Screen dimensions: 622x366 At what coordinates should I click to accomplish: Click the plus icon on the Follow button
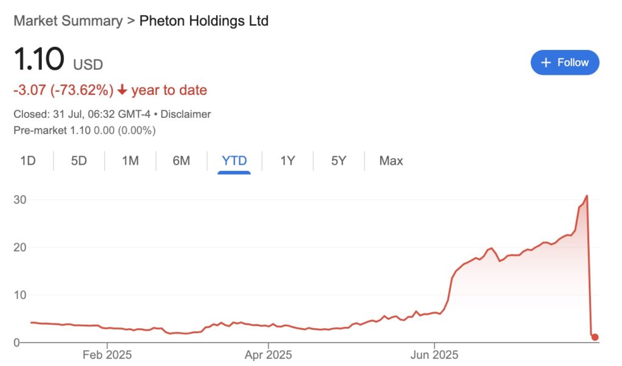click(545, 62)
